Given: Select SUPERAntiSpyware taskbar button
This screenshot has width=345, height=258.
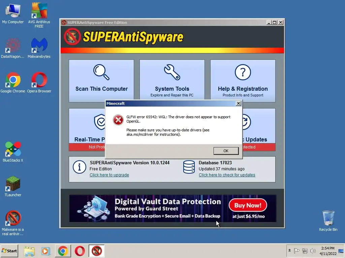Looking at the screenshot, I should tap(97, 251).
